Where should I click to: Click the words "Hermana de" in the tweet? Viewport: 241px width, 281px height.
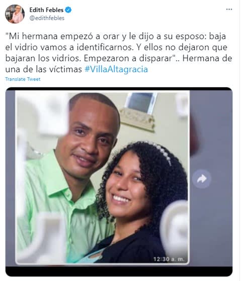pos(207,58)
